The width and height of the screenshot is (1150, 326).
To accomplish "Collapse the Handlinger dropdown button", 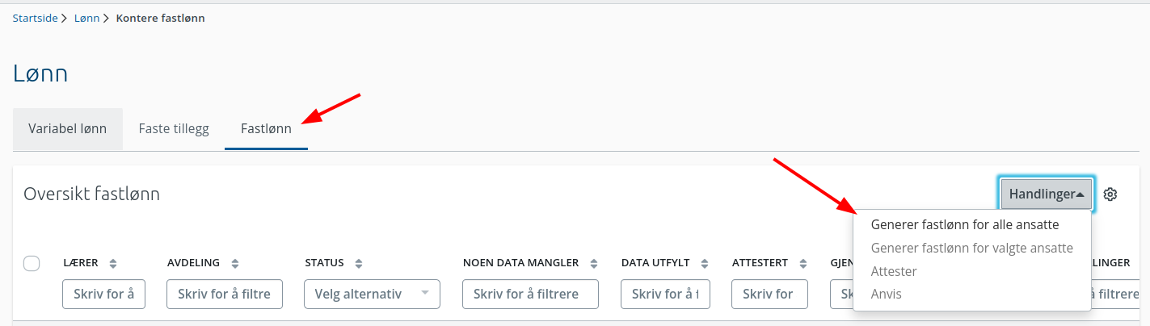I will pos(1047,194).
